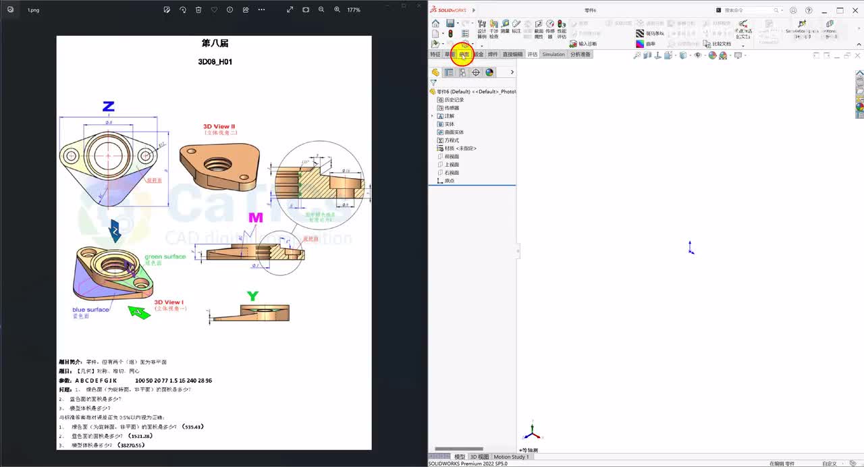
Task: Click the Edit image icon in Photos
Action: tap(167, 9)
